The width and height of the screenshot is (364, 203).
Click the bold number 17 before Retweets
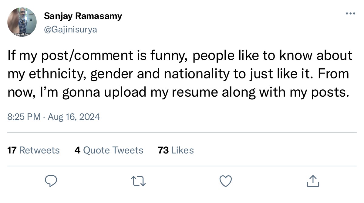(x=12, y=150)
